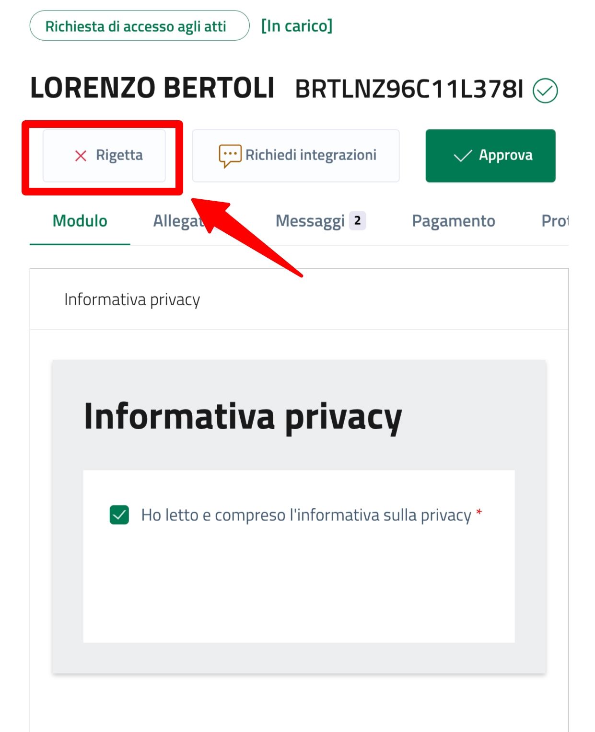The width and height of the screenshot is (595, 732).
Task: Toggle the privacy acknowledgement checkbox
Action: [119, 515]
